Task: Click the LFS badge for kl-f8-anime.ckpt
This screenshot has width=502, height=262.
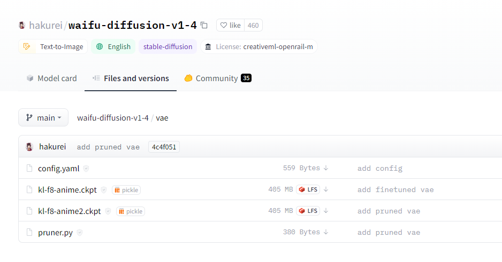Action: point(308,189)
